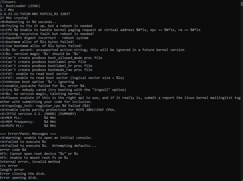This screenshot has width=243, height=181.
Task: Click the '27 MHz crystal' text
Action: tap(14, 18)
